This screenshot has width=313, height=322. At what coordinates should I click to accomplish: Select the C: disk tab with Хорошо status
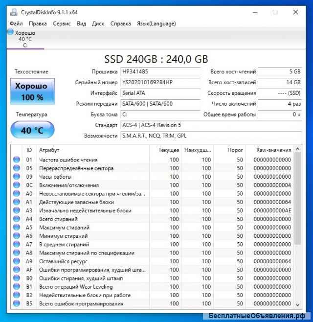coord(25,39)
